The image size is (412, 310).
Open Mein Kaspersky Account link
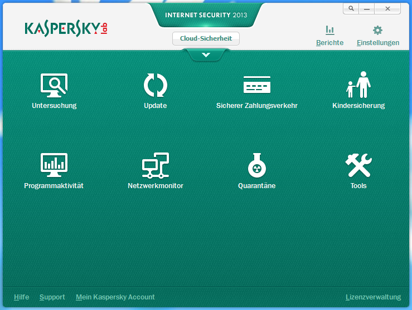pyautogui.click(x=115, y=297)
